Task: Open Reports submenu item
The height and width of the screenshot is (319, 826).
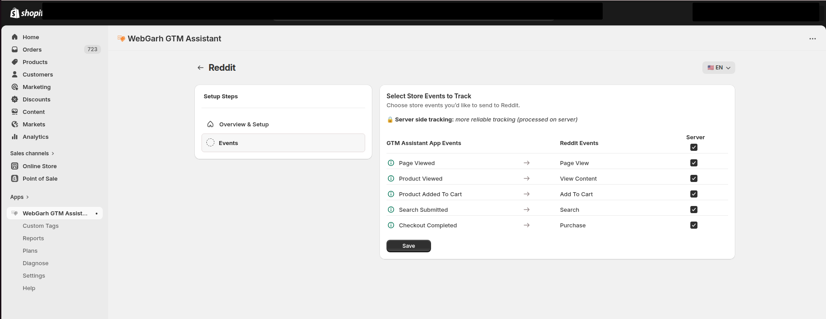Action: coord(33,238)
